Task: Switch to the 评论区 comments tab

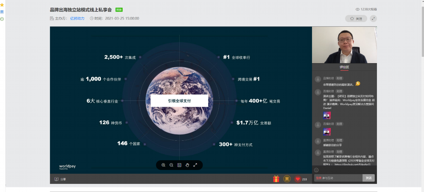Action: pos(344,67)
